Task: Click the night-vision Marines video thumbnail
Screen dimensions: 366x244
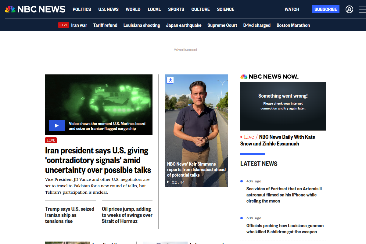Action: [x=99, y=105]
